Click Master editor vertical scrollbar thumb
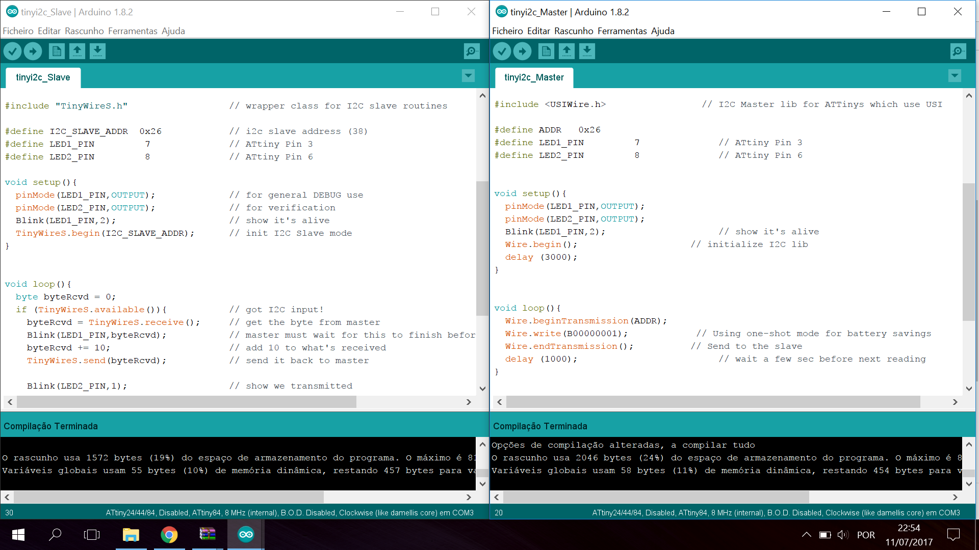Viewport: 979px width, 550px height. pos(968,252)
